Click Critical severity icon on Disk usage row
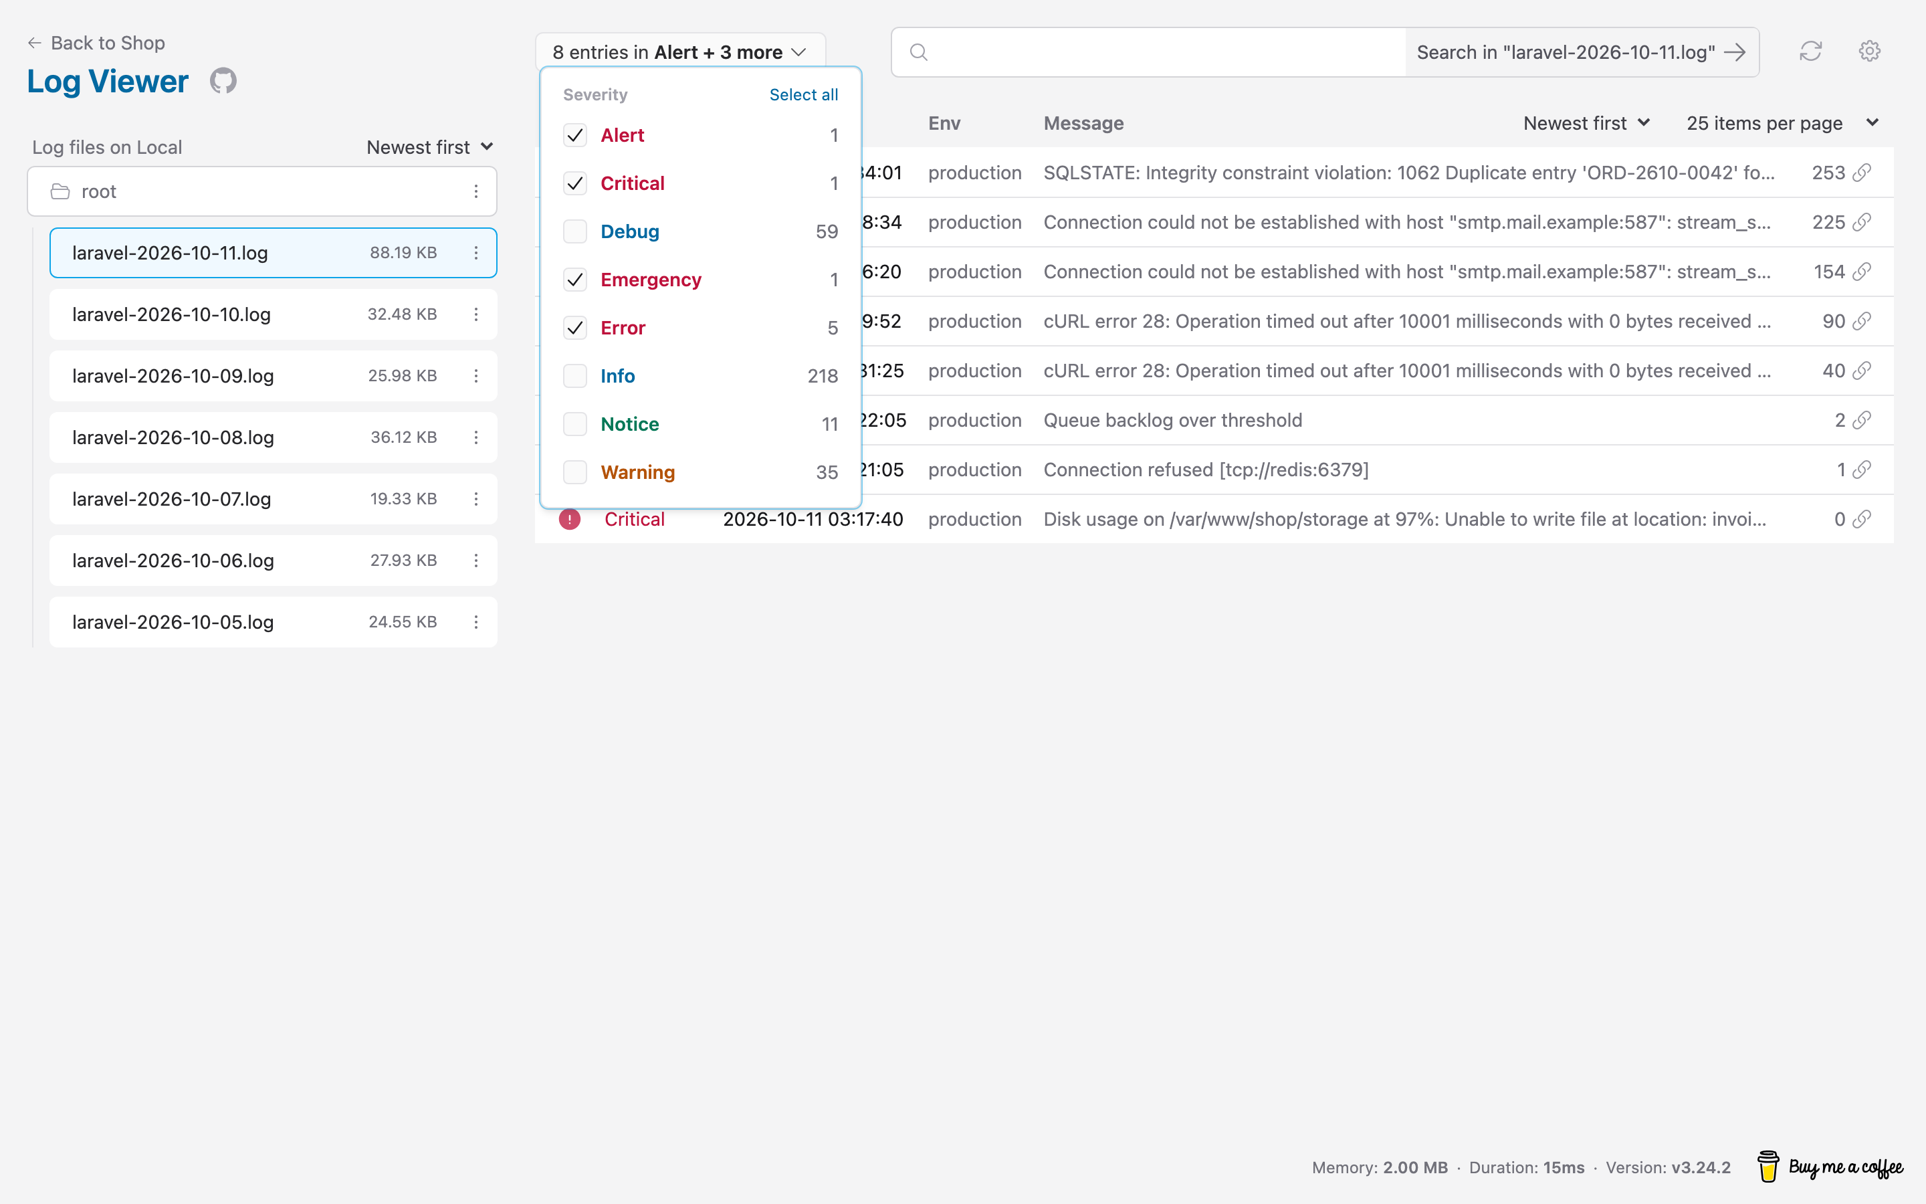This screenshot has width=1926, height=1204. coord(570,519)
